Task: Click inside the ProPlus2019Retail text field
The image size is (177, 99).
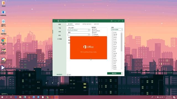Action: point(78,30)
